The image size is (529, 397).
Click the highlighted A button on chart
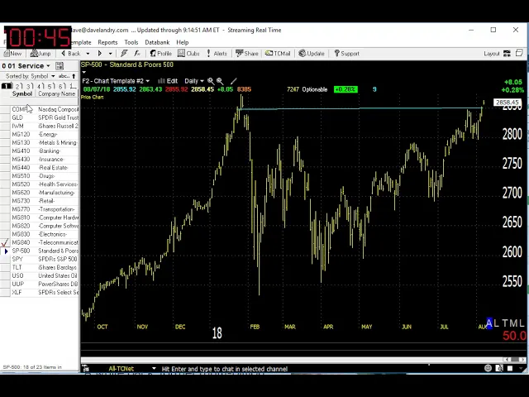click(489, 323)
